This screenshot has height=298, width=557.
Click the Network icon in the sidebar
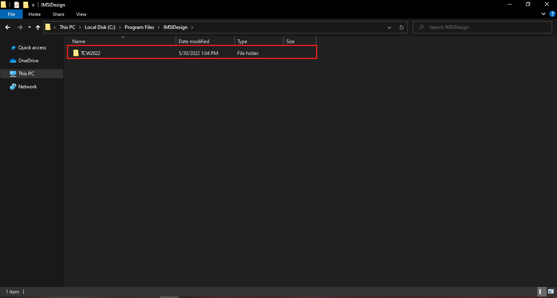point(13,87)
